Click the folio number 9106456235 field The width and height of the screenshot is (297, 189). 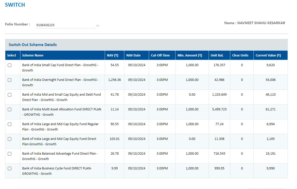(66, 25)
